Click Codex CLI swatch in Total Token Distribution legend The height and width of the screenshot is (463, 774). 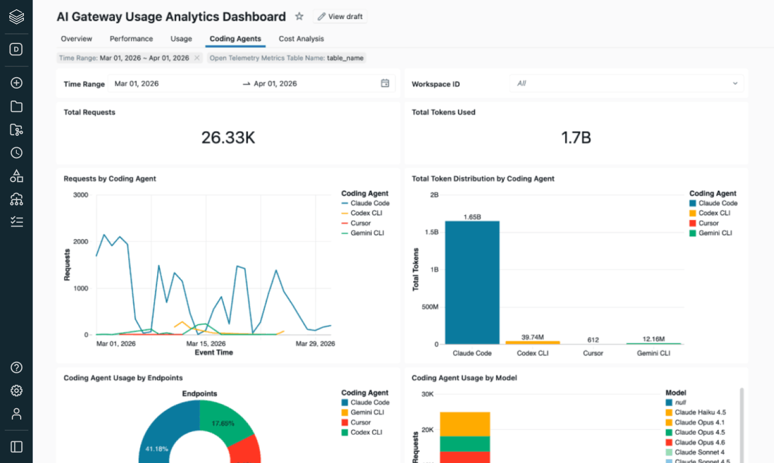click(x=692, y=213)
